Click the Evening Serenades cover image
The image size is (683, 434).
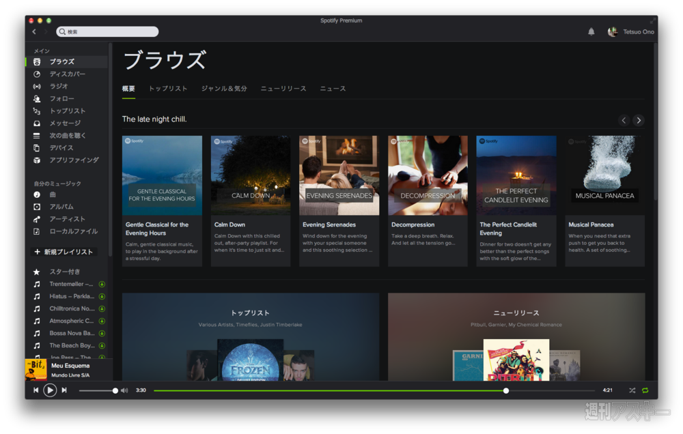click(339, 175)
